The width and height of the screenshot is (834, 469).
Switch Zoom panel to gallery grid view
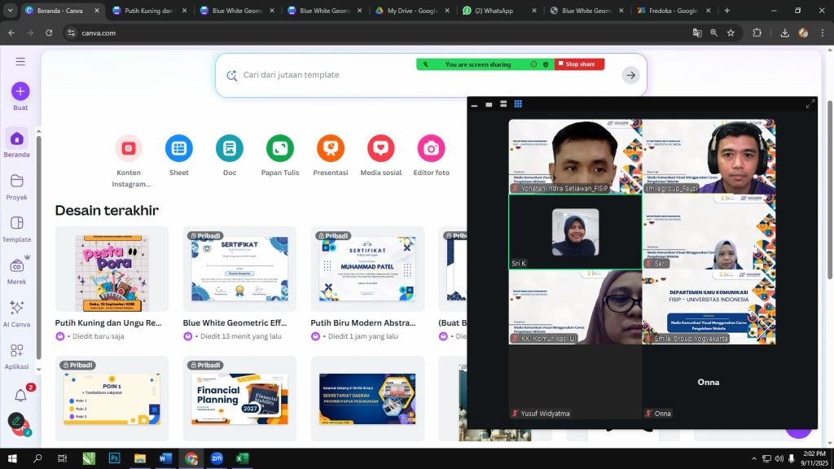(x=517, y=104)
